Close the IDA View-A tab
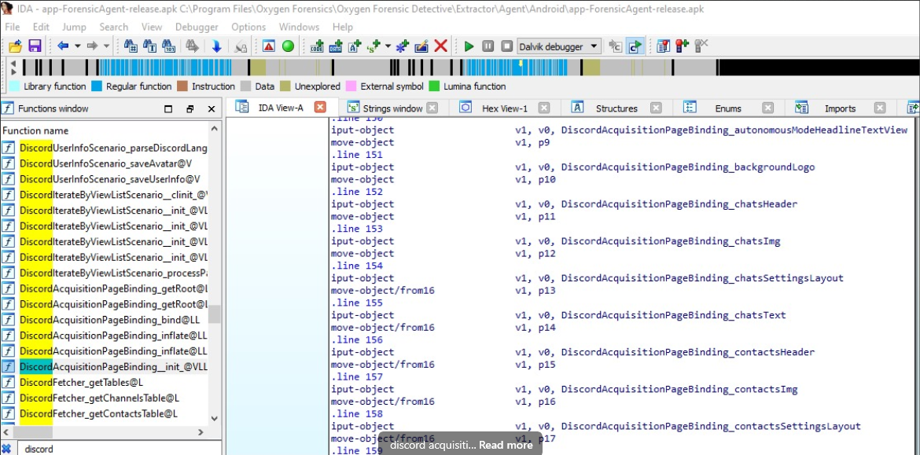920x455 pixels. tap(320, 108)
